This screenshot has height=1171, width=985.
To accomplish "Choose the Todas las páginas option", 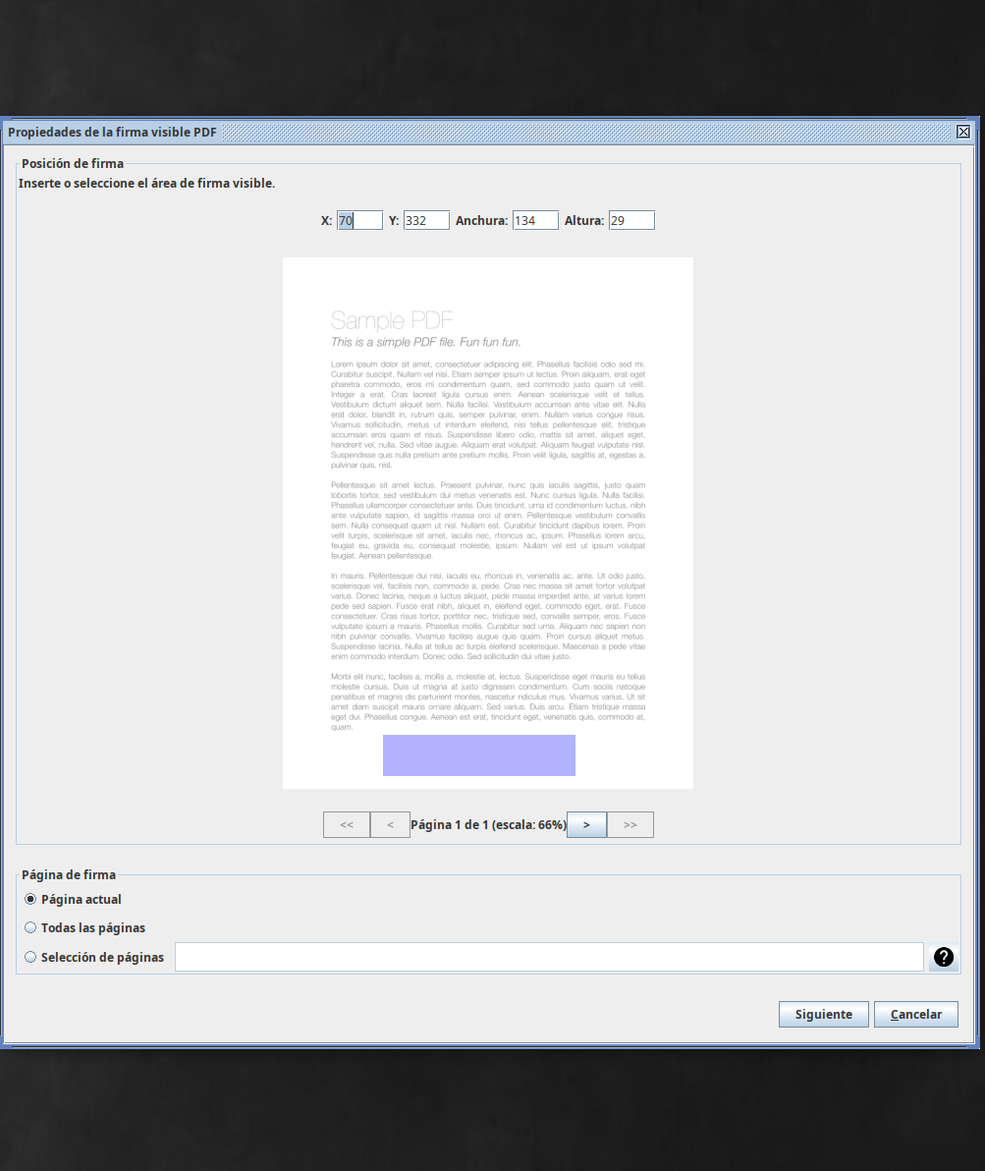I will point(31,927).
